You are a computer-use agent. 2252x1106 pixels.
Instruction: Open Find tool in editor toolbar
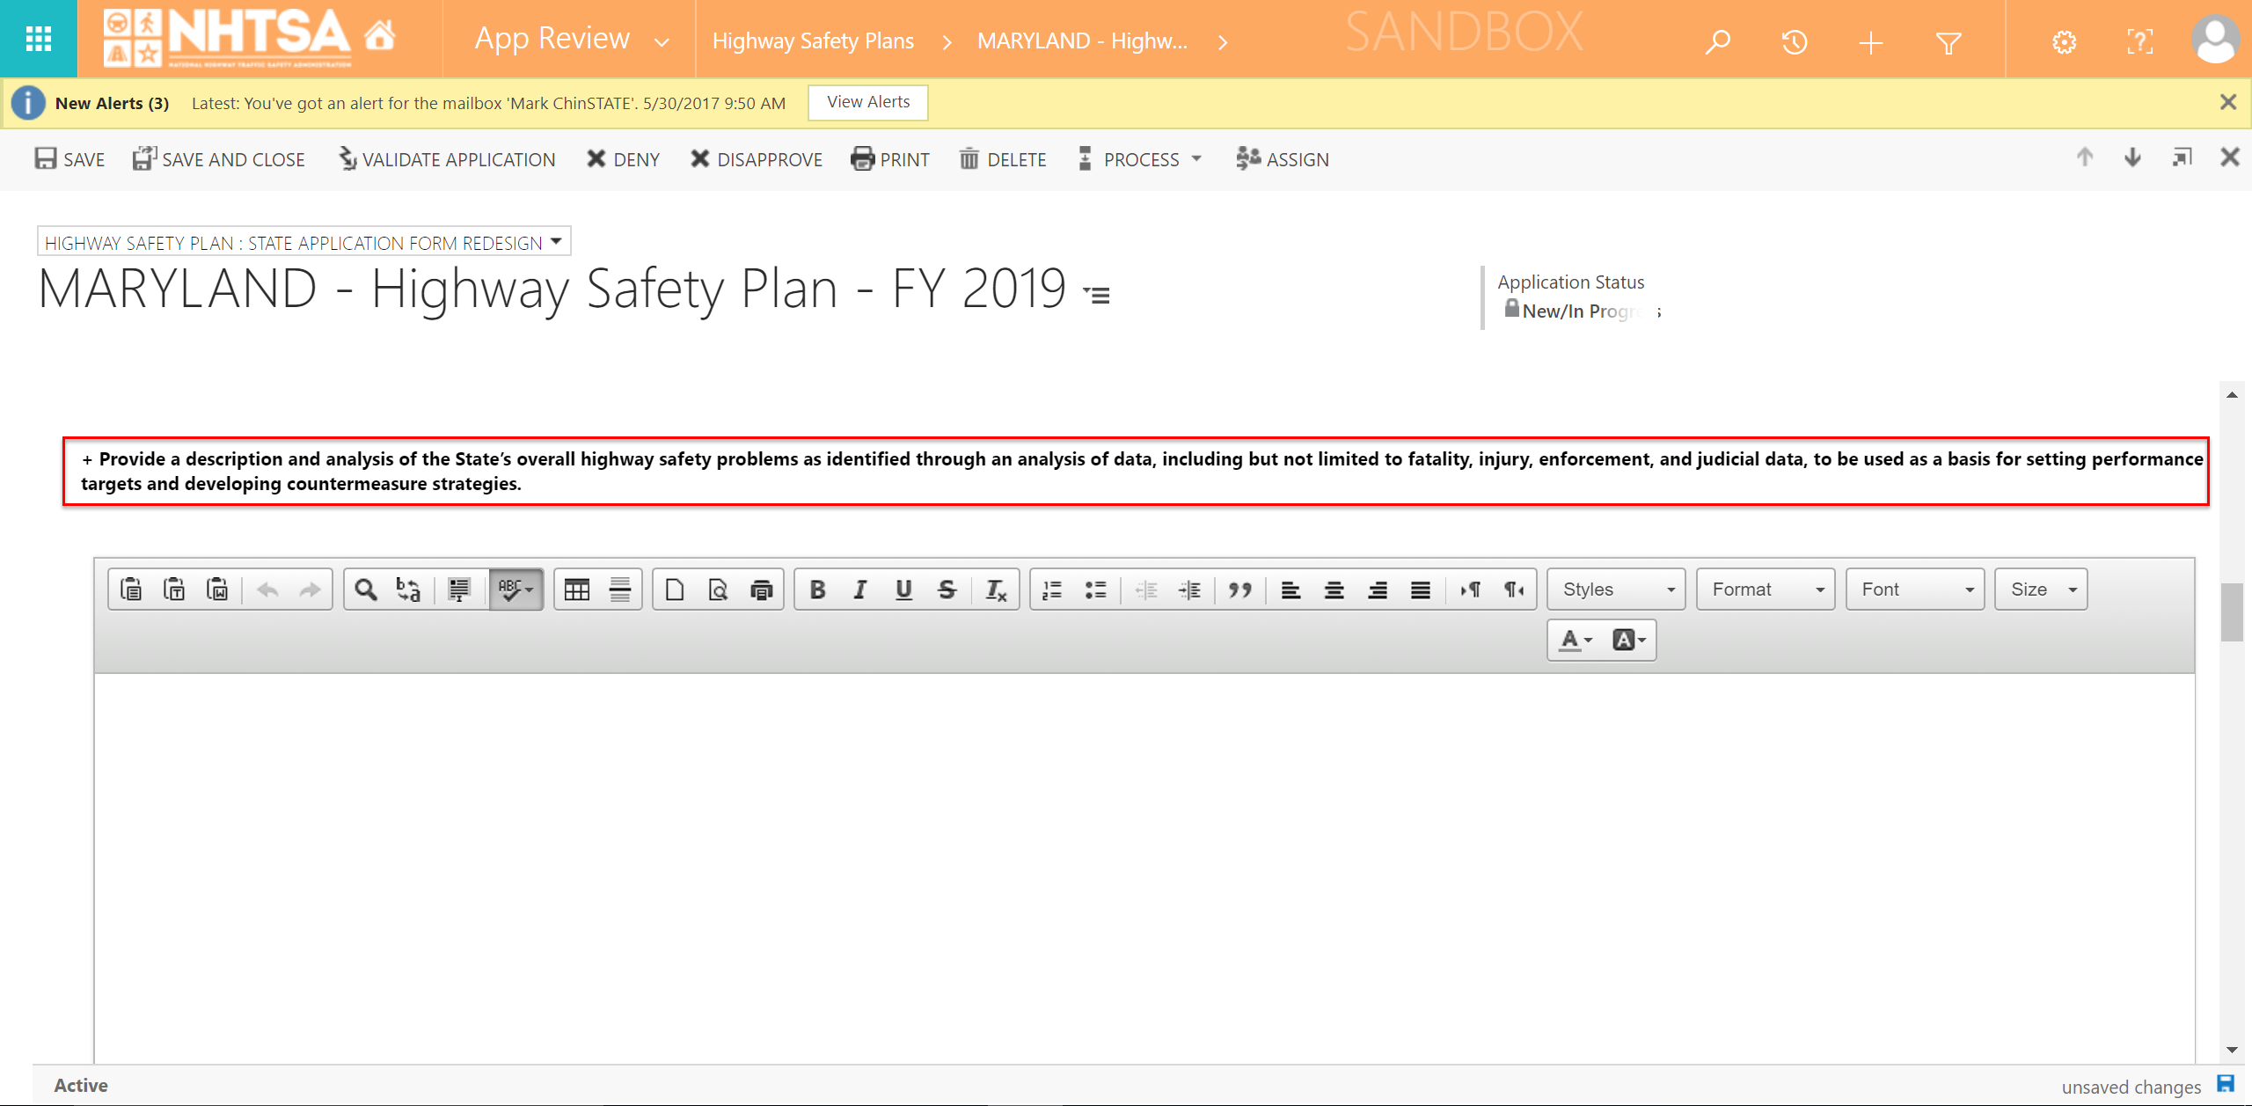(x=366, y=590)
